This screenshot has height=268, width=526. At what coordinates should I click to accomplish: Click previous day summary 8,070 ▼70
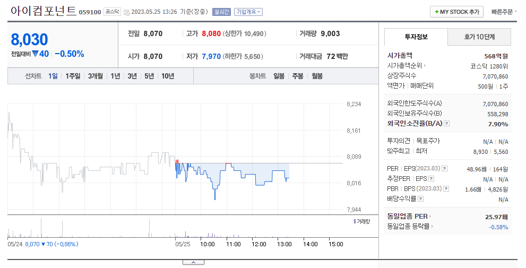point(51,244)
